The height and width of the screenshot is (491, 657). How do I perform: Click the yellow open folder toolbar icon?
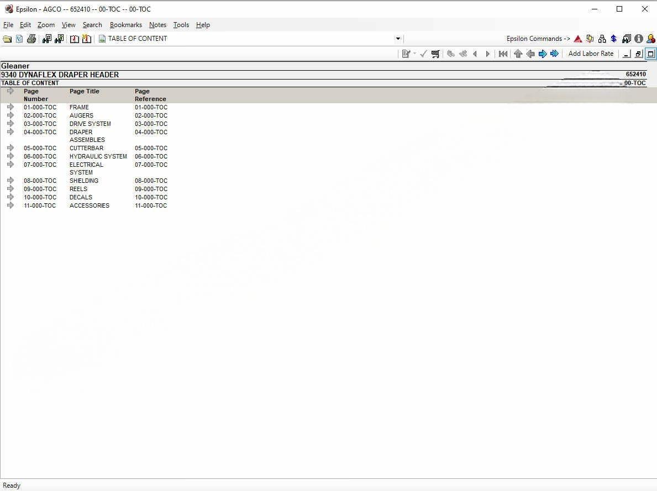click(x=7, y=39)
